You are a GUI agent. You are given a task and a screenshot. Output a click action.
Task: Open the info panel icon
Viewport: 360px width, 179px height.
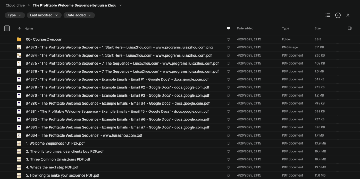[338, 15]
